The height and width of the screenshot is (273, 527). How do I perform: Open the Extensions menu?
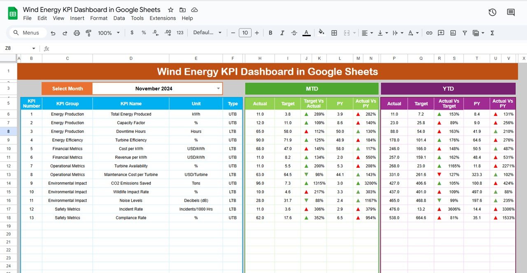163,18
